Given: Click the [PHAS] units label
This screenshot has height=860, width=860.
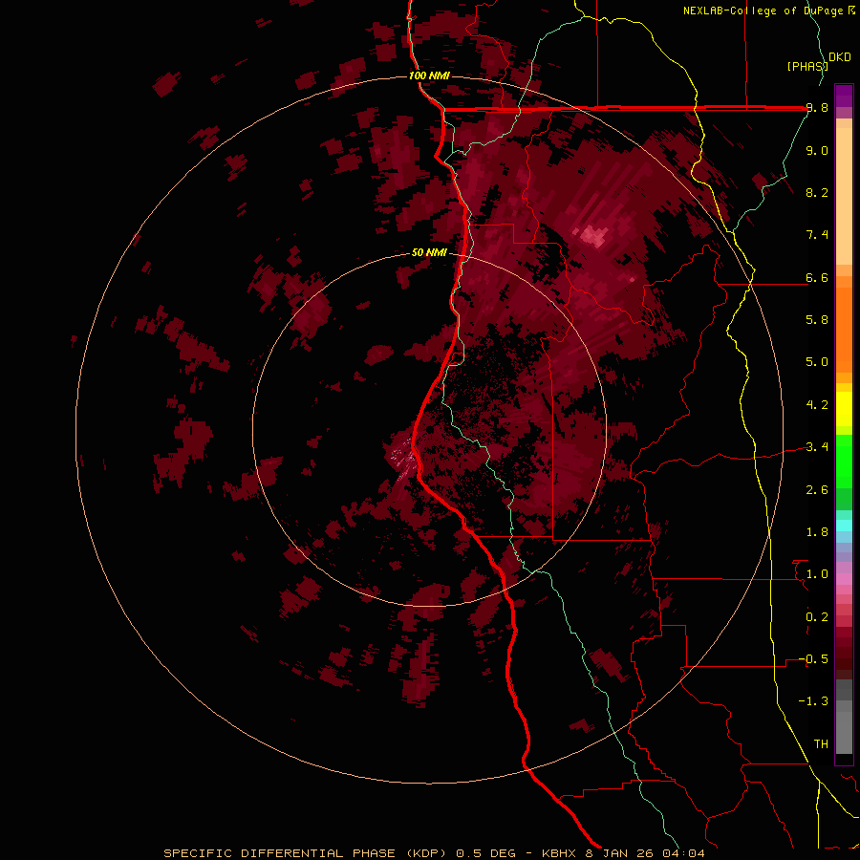Looking at the screenshot, I should [807, 66].
